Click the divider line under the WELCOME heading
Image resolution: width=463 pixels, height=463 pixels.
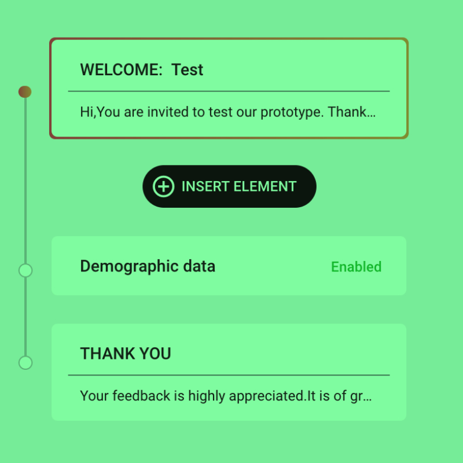[229, 91]
